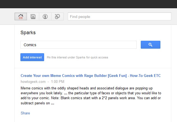Viewport: 177px width, 122px height.
Task: Click the dash between source and time
Action: pos(48,82)
